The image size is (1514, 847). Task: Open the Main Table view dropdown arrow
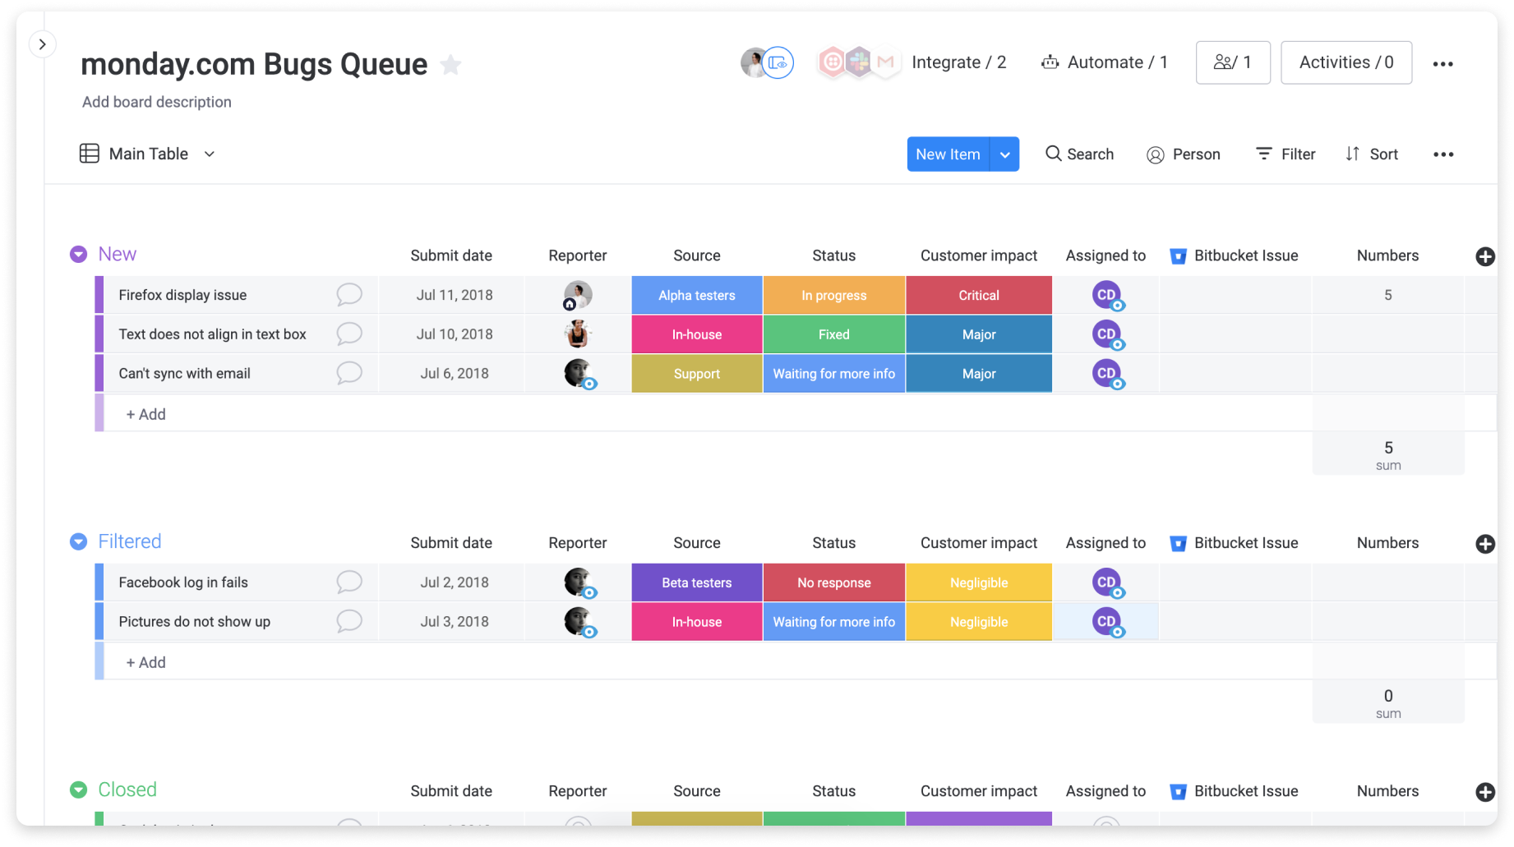point(210,154)
